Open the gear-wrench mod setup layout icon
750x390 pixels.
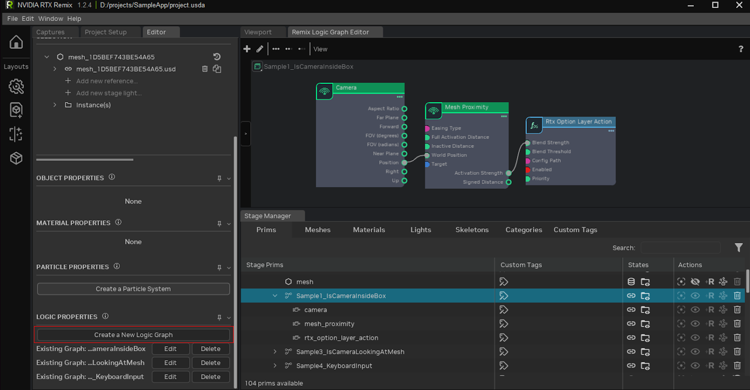click(x=16, y=87)
